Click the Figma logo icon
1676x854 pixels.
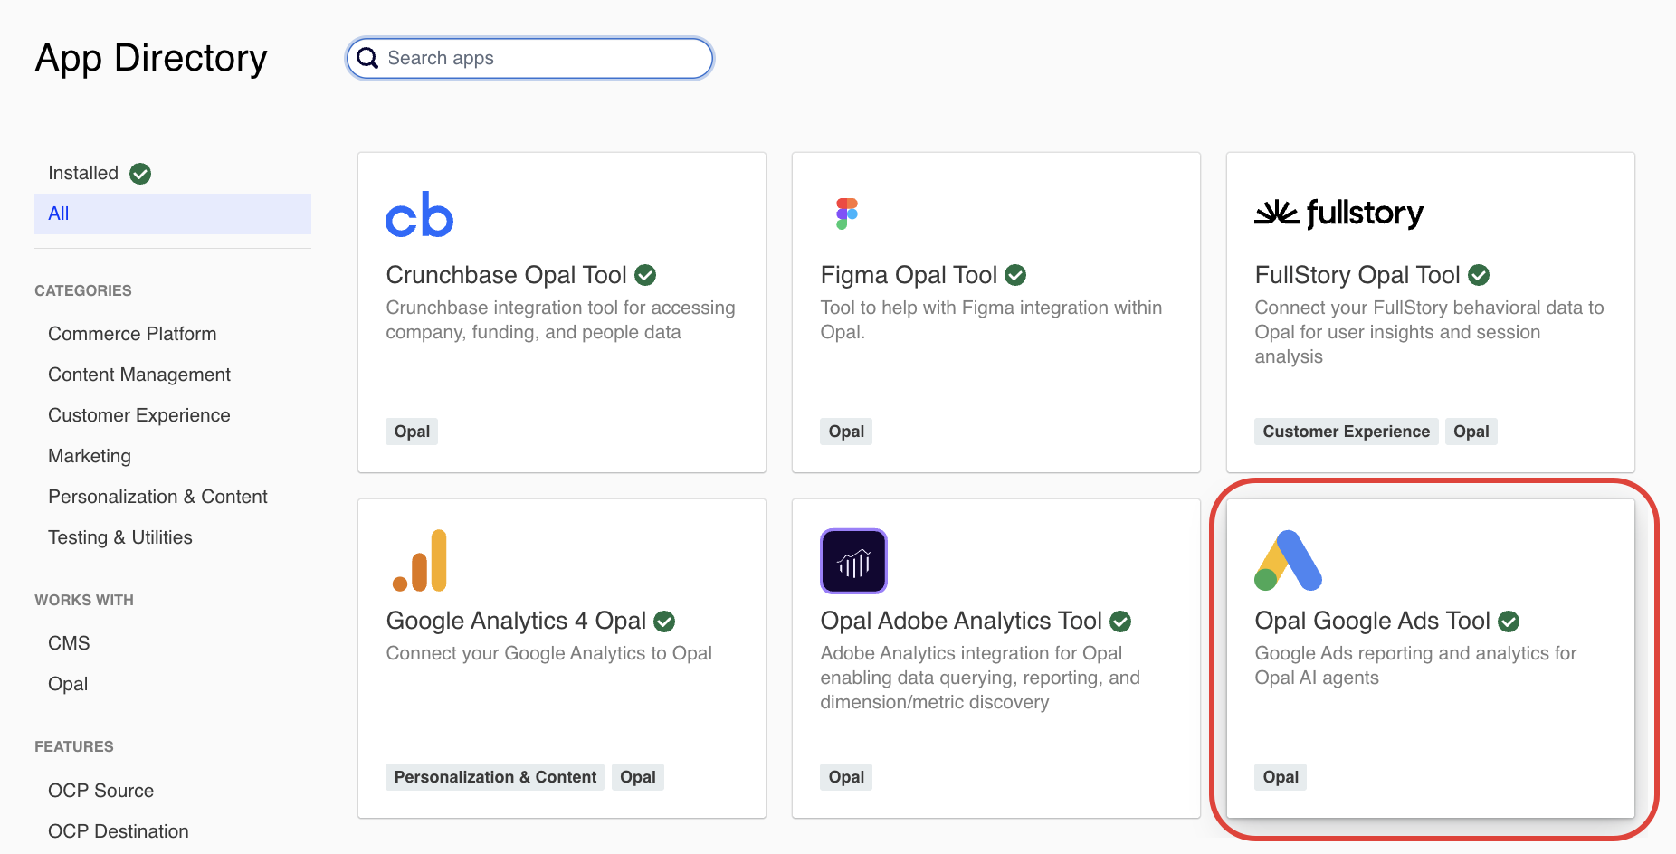point(846,213)
